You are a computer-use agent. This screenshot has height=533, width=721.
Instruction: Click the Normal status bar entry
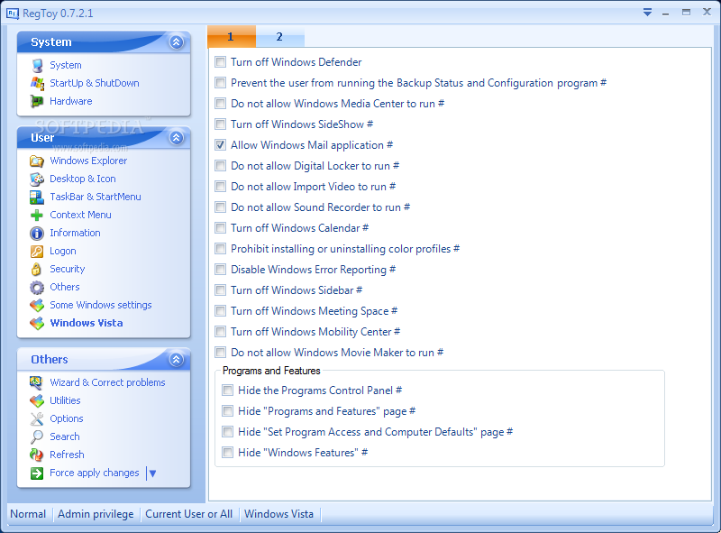(28, 514)
